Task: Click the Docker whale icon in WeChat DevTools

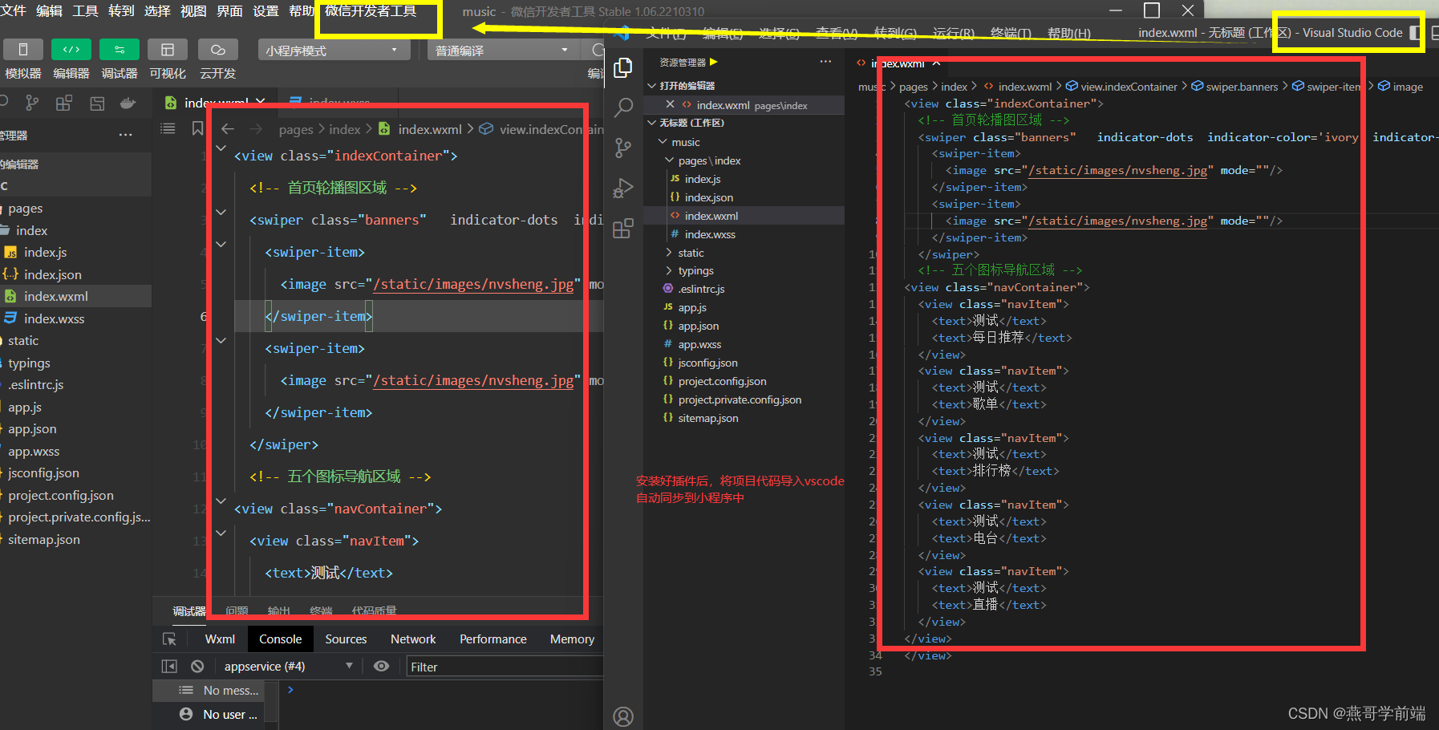Action: click(x=128, y=103)
